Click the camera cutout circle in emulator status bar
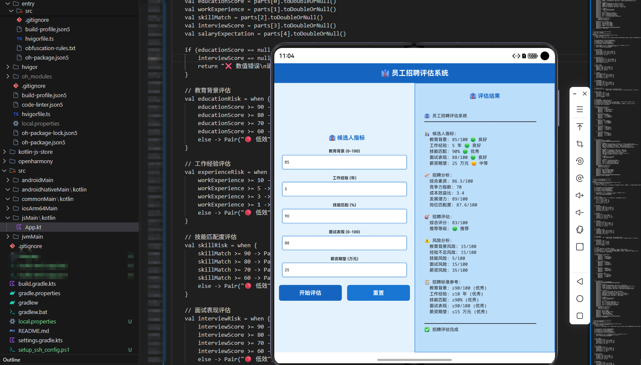 click(545, 56)
